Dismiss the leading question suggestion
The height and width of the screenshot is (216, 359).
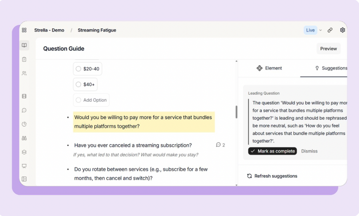pos(309,151)
